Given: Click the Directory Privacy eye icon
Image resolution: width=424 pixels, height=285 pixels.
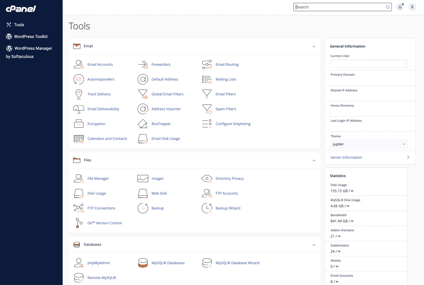Looking at the screenshot, I should tap(207, 178).
